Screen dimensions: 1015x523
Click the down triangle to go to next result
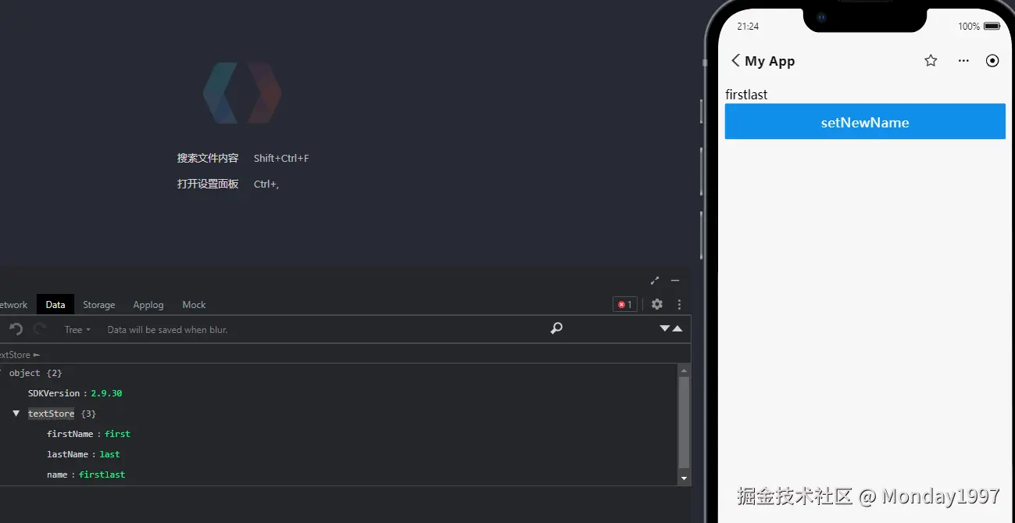coord(665,328)
